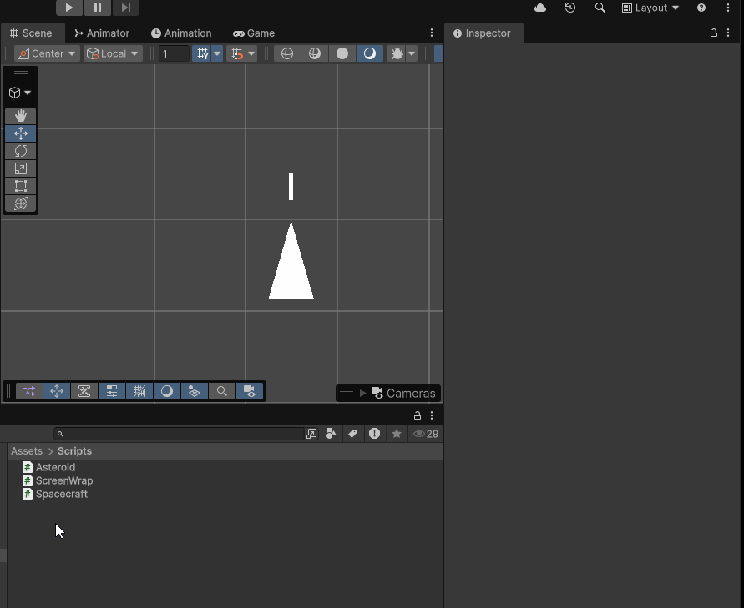Image resolution: width=744 pixels, height=608 pixels.
Task: Open the help question mark icon
Action: pyautogui.click(x=701, y=8)
